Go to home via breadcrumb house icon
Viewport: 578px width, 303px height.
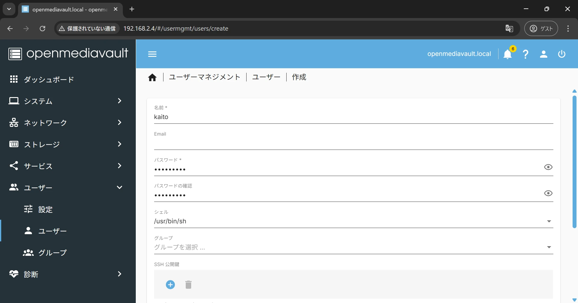(x=152, y=78)
